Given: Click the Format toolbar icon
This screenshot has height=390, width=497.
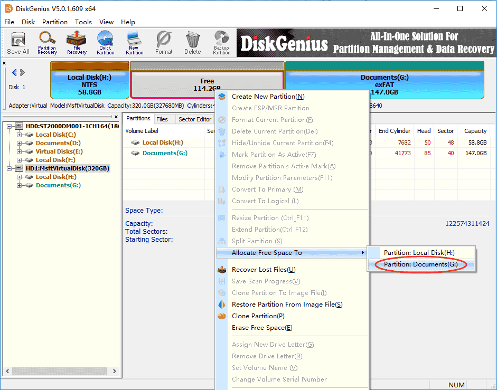Looking at the screenshot, I should 164,43.
